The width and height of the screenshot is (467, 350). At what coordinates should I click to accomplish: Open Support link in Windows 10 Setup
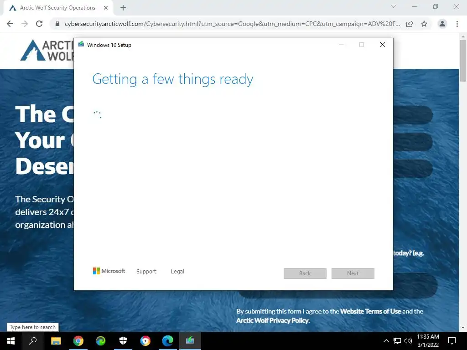(x=146, y=272)
